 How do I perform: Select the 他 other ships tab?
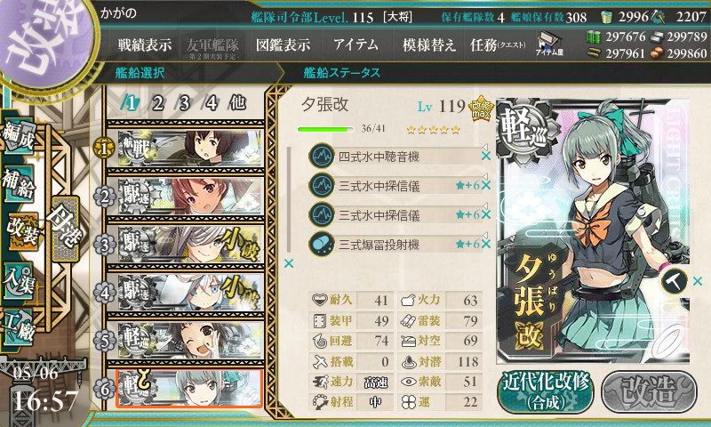coord(237,103)
